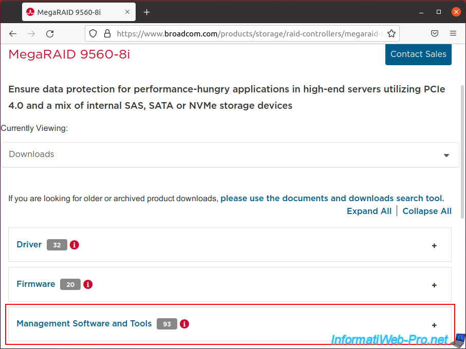Click the browser back arrow

point(13,34)
